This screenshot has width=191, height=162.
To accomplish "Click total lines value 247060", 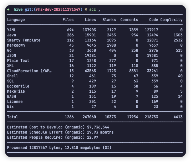I will [89, 117].
